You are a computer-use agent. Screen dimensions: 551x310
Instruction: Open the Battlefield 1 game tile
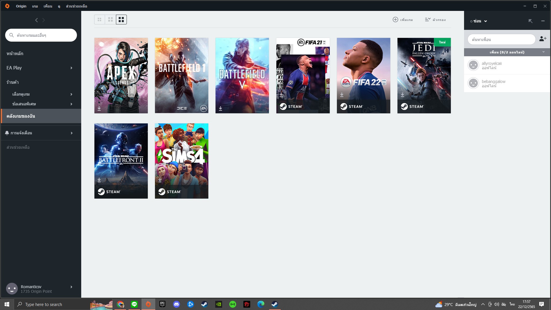pyautogui.click(x=182, y=75)
